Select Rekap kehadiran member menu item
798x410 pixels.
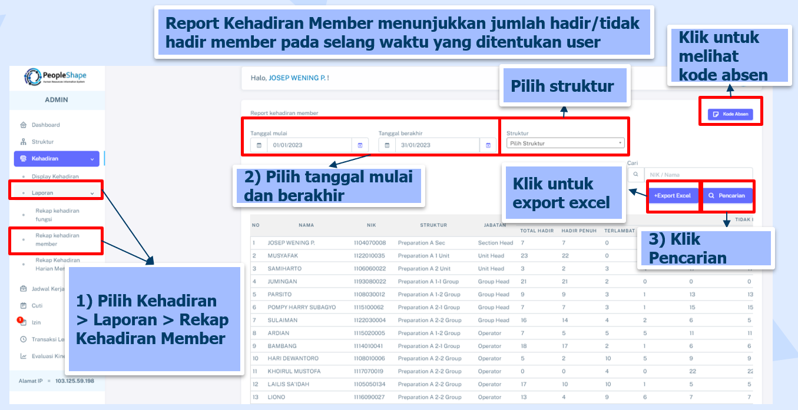tap(57, 239)
